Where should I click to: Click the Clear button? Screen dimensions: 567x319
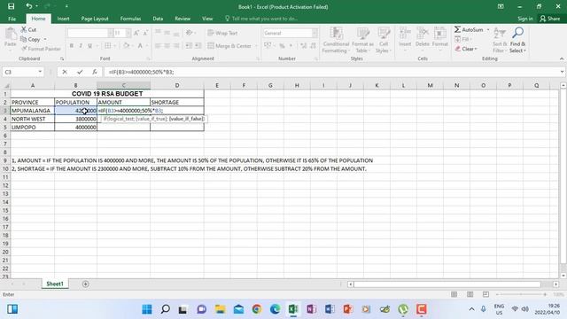466,49
